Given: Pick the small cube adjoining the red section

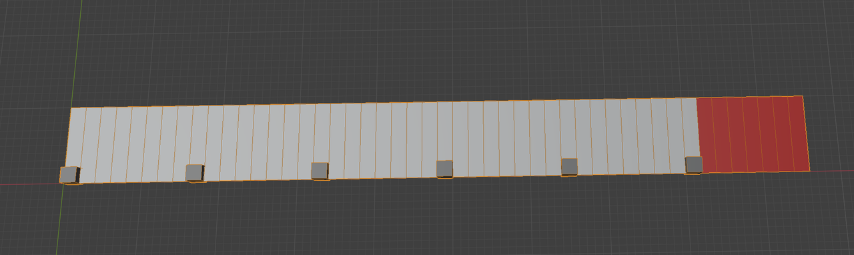Looking at the screenshot, I should pos(693,165).
